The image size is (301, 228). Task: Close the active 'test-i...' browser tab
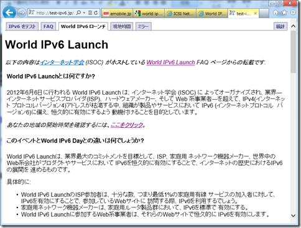256,14
